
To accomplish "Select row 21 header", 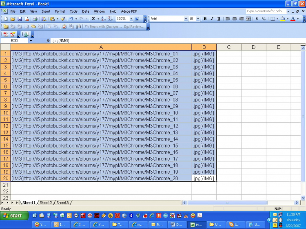I will [x=5, y=185].
